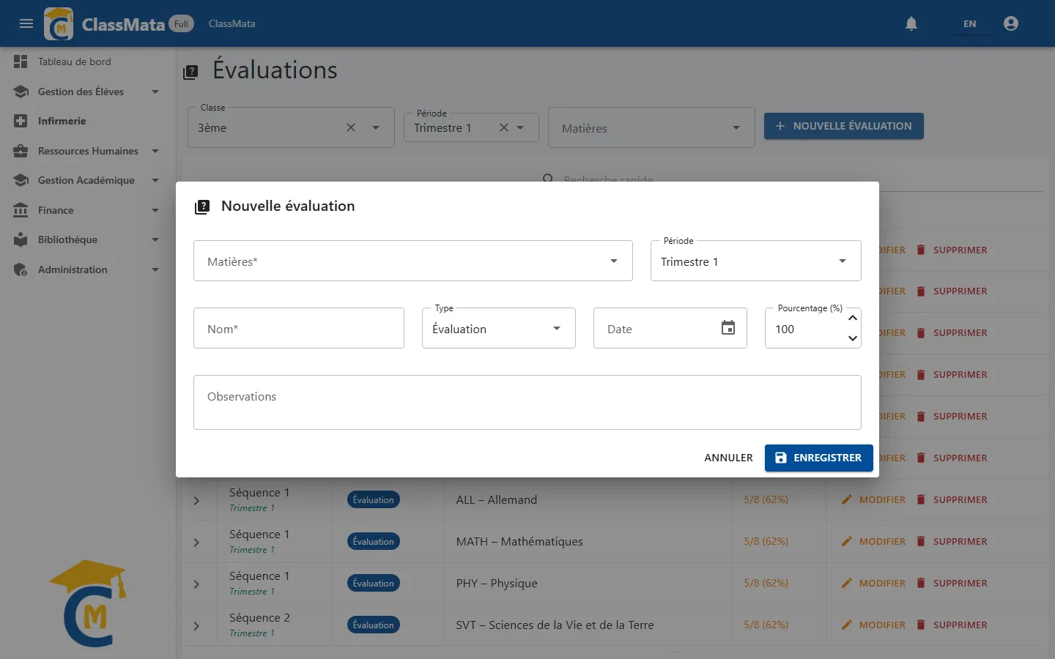Increase the Pourcentage value with up arrow
Image resolution: width=1055 pixels, height=659 pixels.
[853, 318]
